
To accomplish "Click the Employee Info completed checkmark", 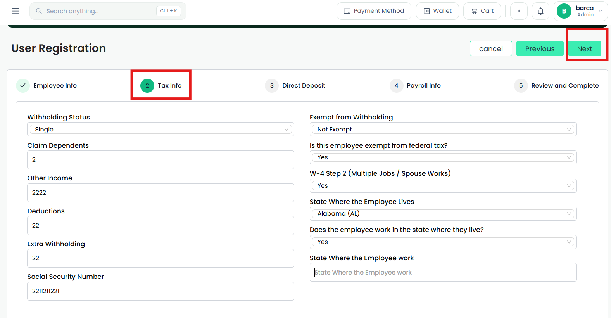I will click(x=23, y=85).
